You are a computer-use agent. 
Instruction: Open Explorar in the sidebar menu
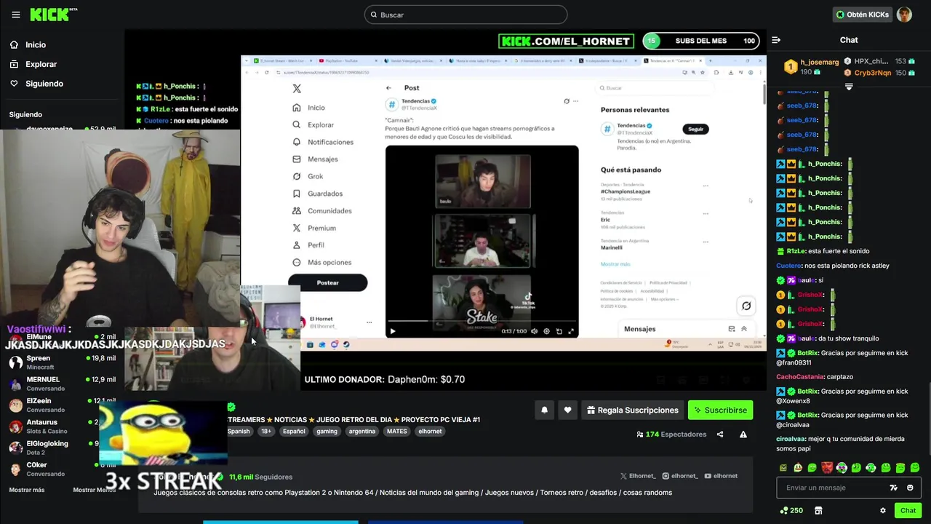(x=41, y=64)
